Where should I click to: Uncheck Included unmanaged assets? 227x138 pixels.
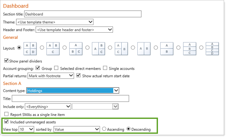tap(6, 122)
